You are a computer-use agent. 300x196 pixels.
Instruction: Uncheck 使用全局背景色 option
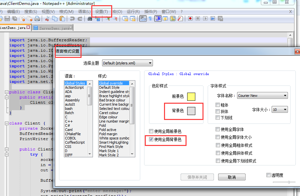(x=151, y=140)
